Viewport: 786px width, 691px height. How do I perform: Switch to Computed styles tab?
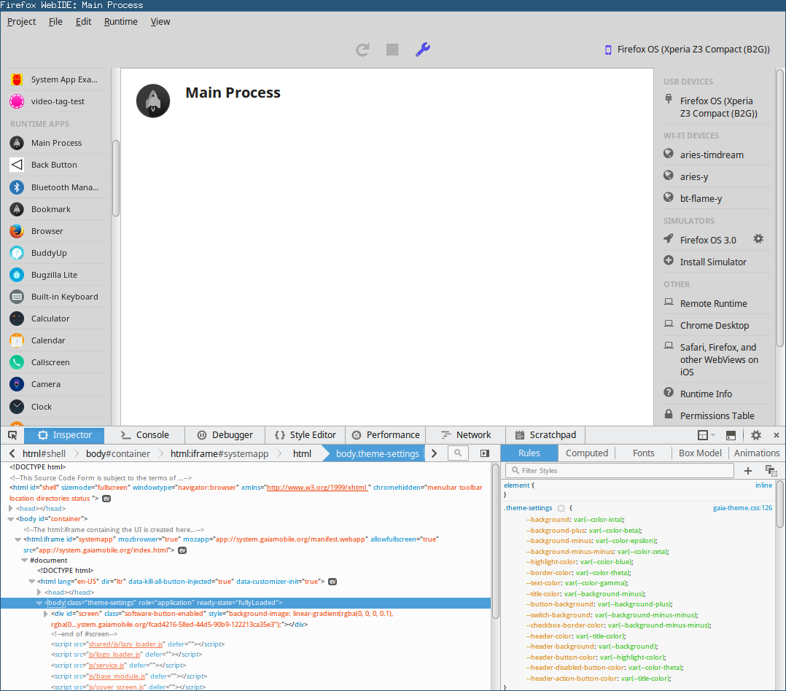tap(586, 453)
